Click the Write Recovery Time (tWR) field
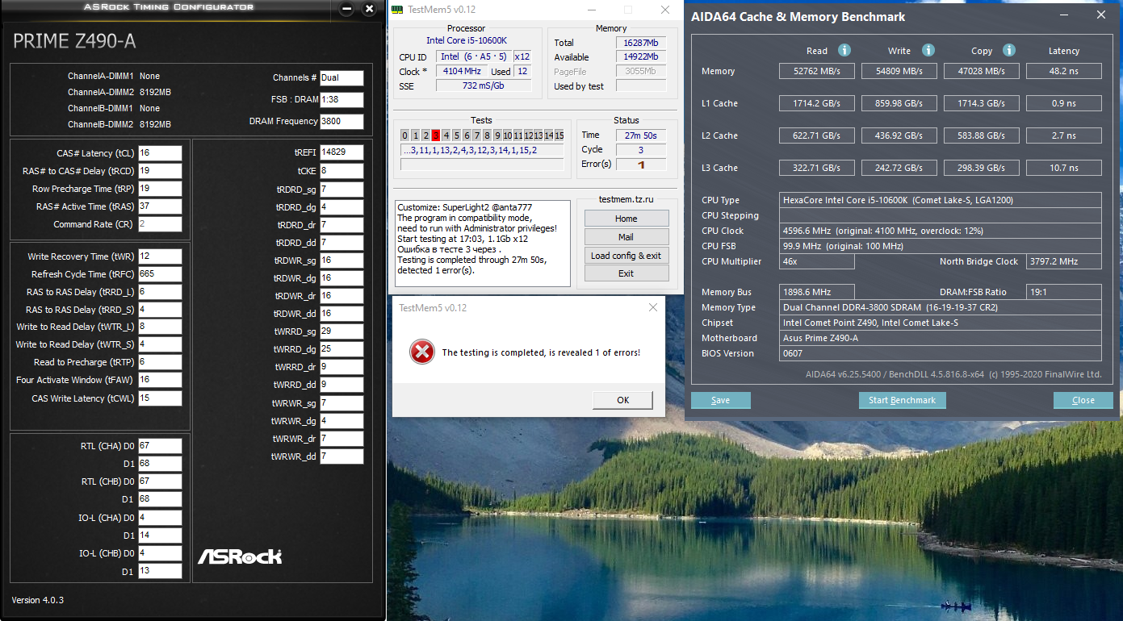Screen dimensions: 1123x621 (x=160, y=256)
